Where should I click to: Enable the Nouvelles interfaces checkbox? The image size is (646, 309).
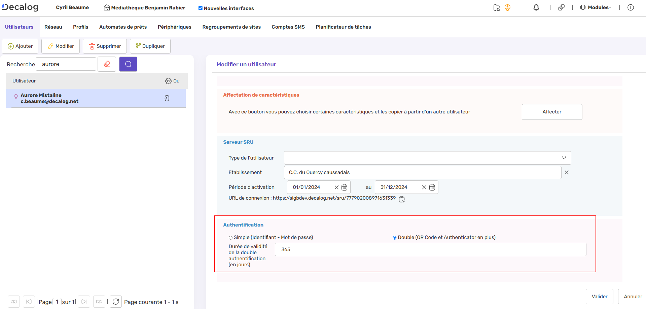(x=200, y=8)
